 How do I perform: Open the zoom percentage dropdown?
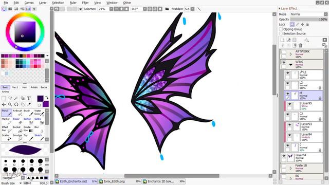coord(111,9)
